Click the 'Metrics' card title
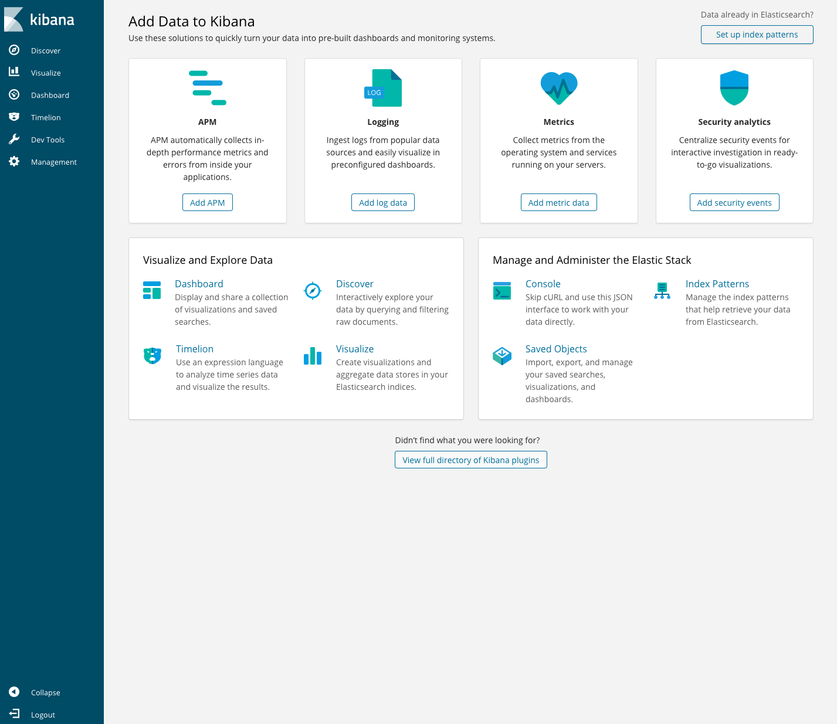 [x=559, y=122]
